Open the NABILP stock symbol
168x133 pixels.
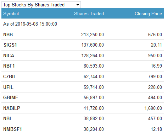pyautogui.click(x=12, y=108)
